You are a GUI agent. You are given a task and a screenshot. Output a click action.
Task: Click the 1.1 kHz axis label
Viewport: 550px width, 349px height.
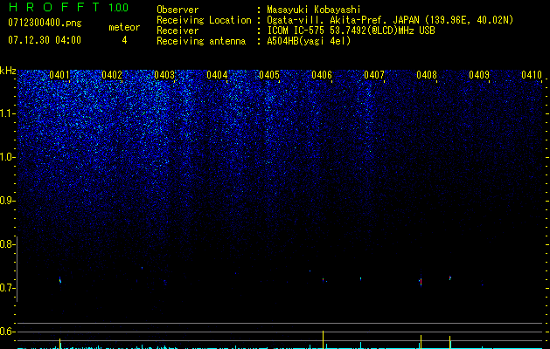point(8,113)
